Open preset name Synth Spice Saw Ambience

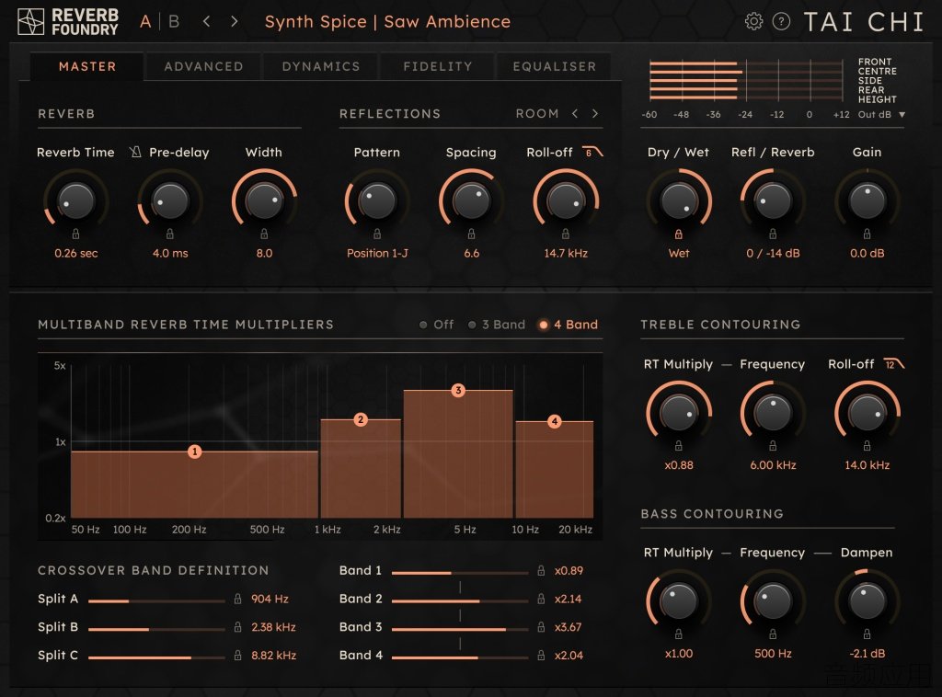pos(387,22)
